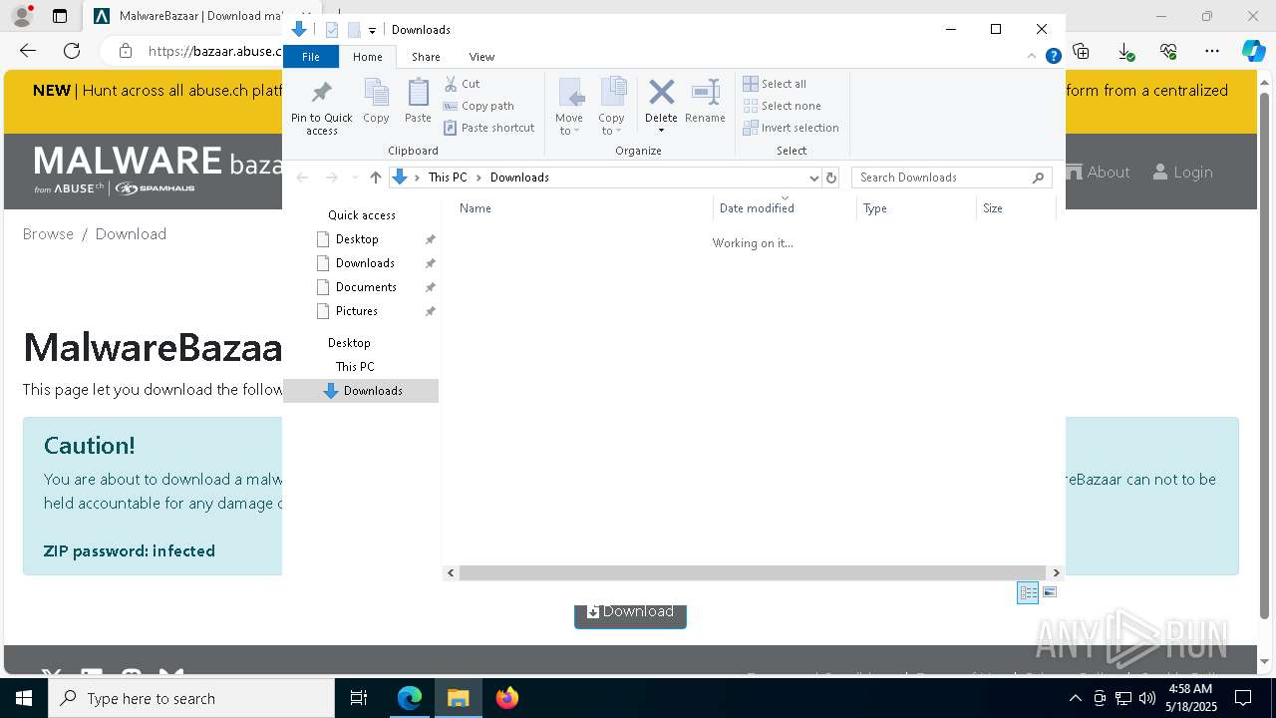Click the Rename ribbon icon
Image resolution: width=1276 pixels, height=718 pixels.
705,101
